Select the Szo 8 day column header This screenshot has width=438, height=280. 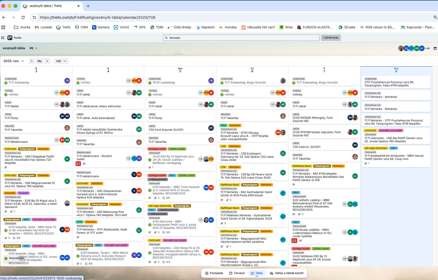click(x=396, y=70)
